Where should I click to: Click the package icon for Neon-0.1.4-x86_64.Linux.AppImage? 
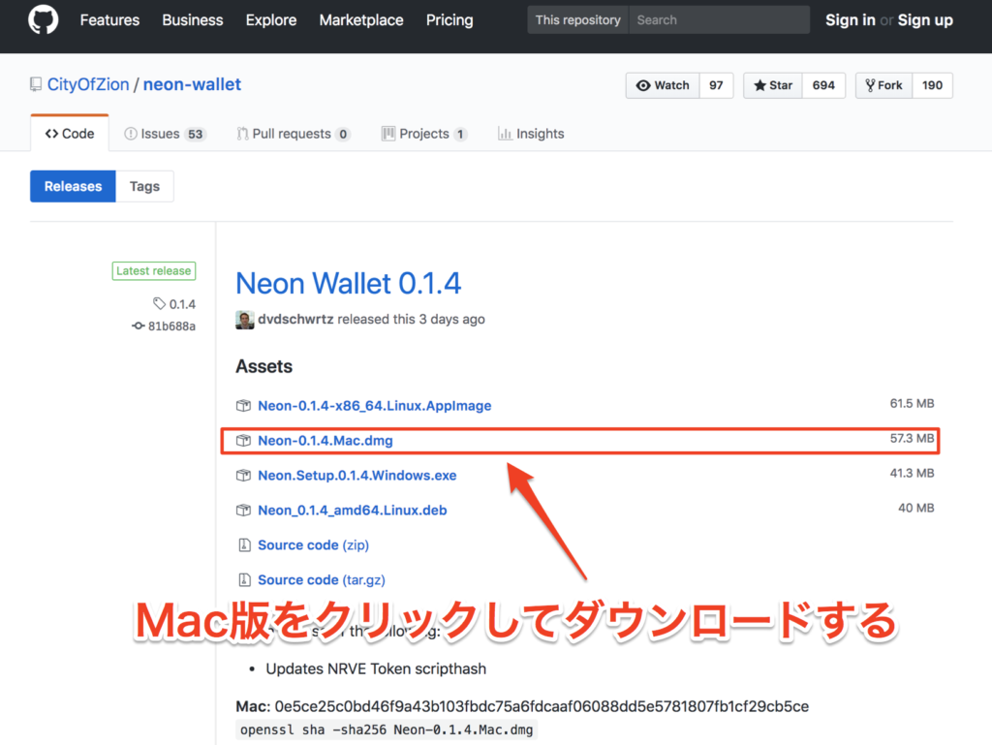coord(243,405)
